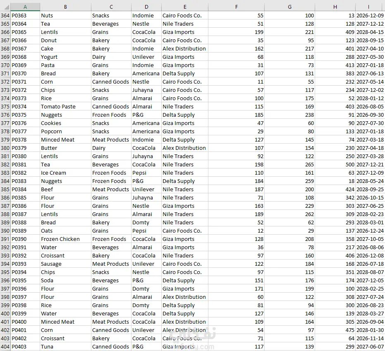385x351 pixels.
Task: Click date 2027-10-05 in Frozen Chicken row
Action: pos(370,239)
